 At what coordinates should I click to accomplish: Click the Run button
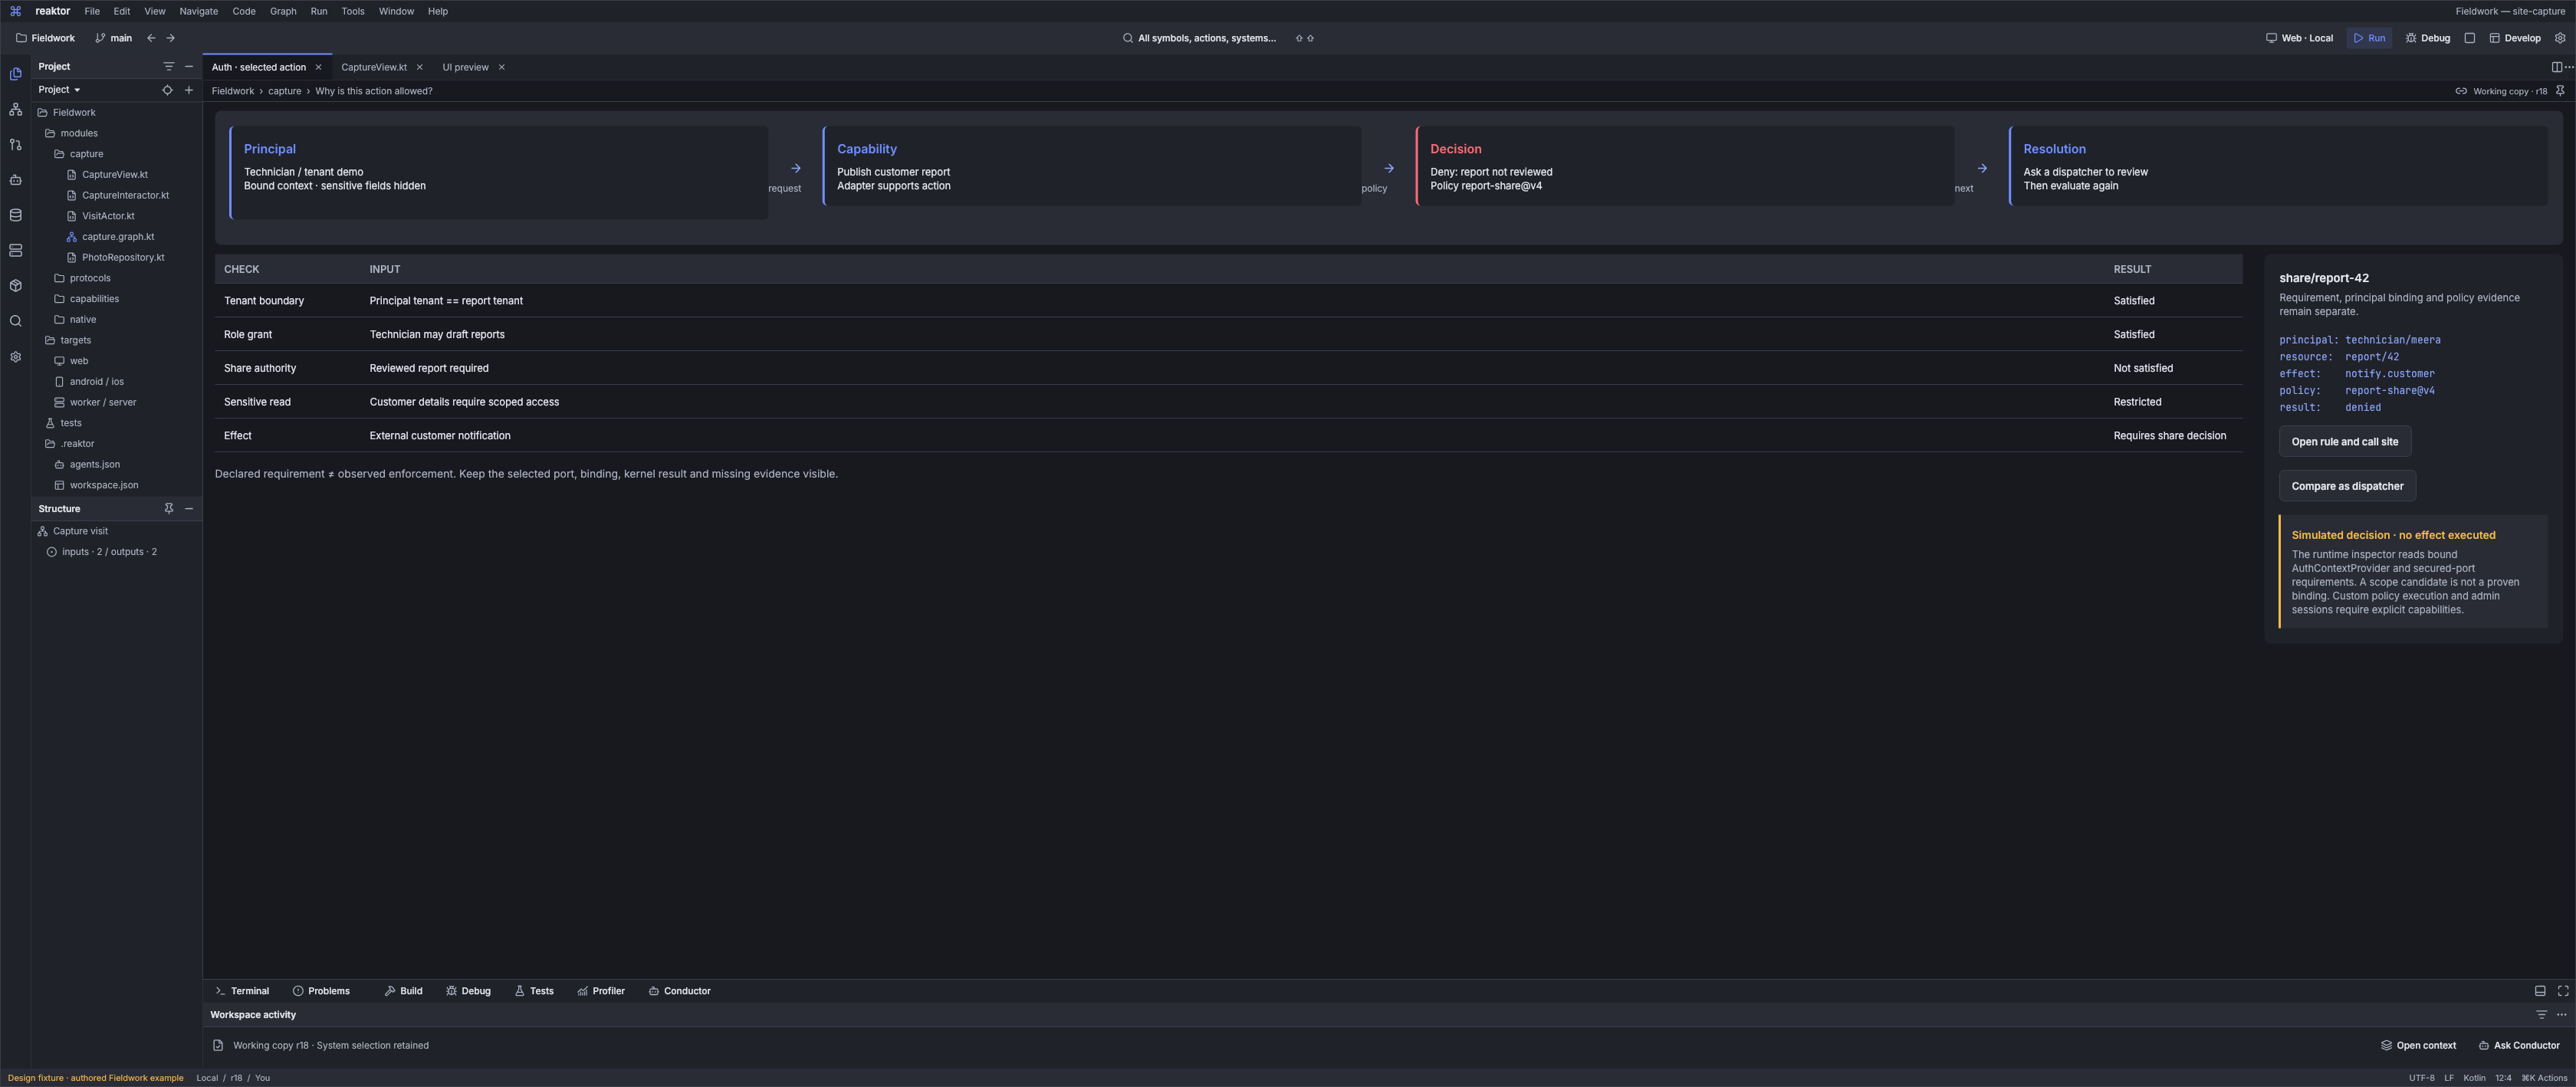coord(2369,38)
